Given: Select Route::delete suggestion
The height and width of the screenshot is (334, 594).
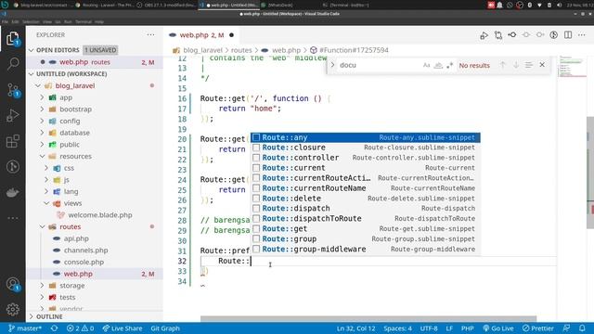Looking at the screenshot, I should [x=365, y=199].
